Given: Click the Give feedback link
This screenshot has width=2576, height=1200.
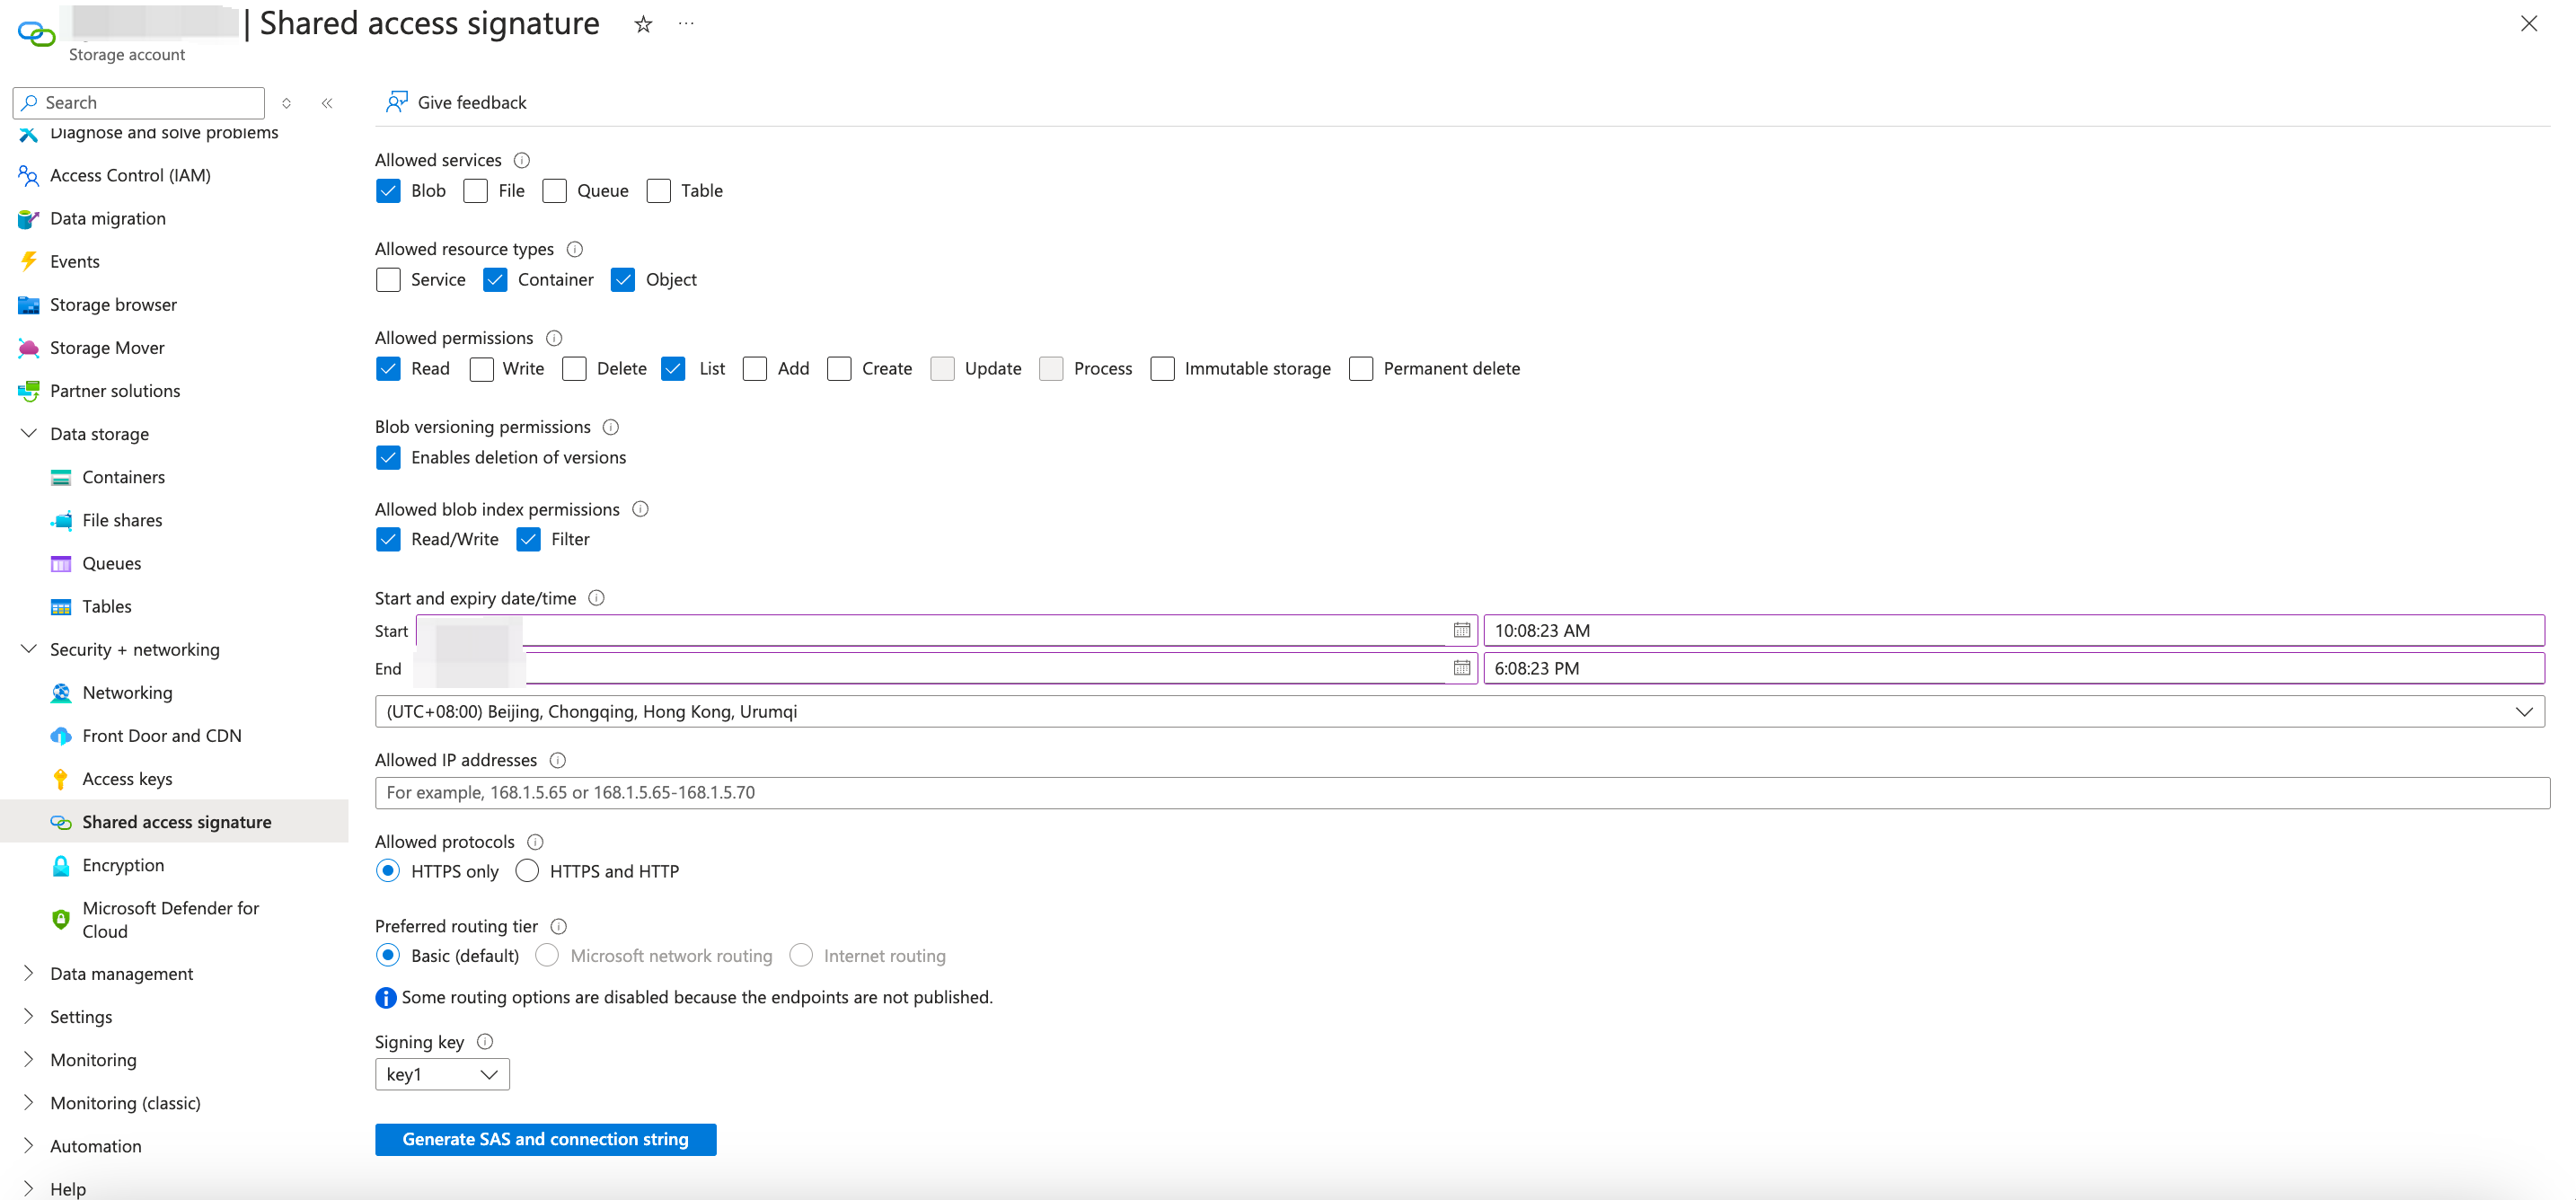Looking at the screenshot, I should point(471,102).
